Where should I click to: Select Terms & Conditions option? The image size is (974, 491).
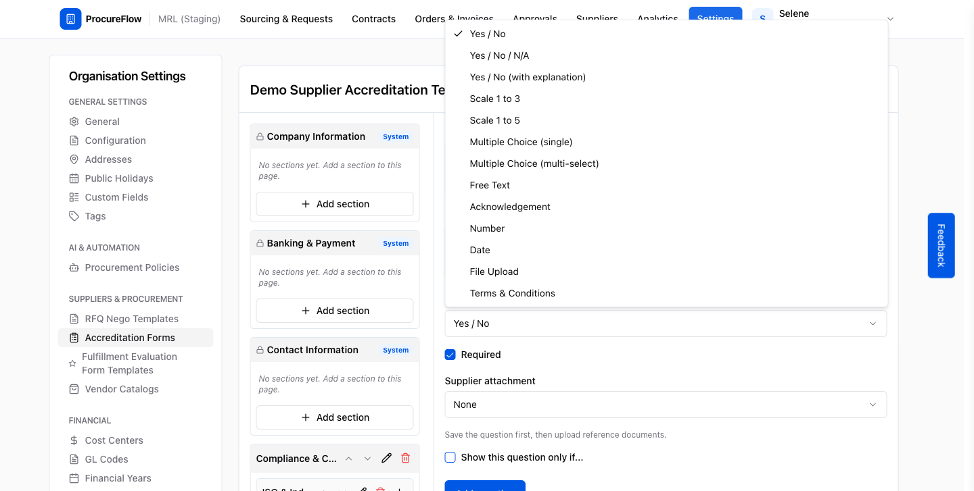tap(666, 293)
